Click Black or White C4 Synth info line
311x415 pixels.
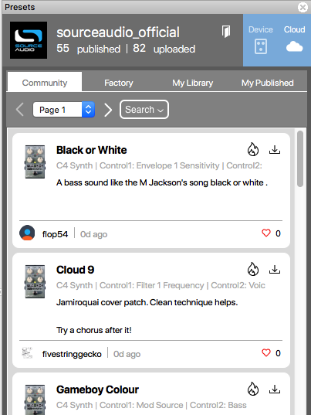point(159,165)
